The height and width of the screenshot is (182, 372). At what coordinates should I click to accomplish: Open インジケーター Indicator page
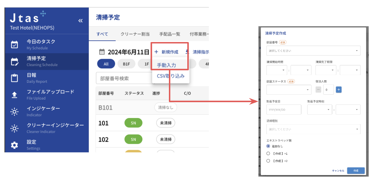(47, 111)
